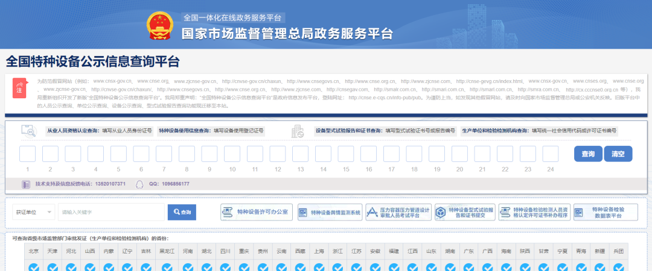Open 特种设备型式试验报告和证书提交 link
652x271 pixels.
[465, 213]
